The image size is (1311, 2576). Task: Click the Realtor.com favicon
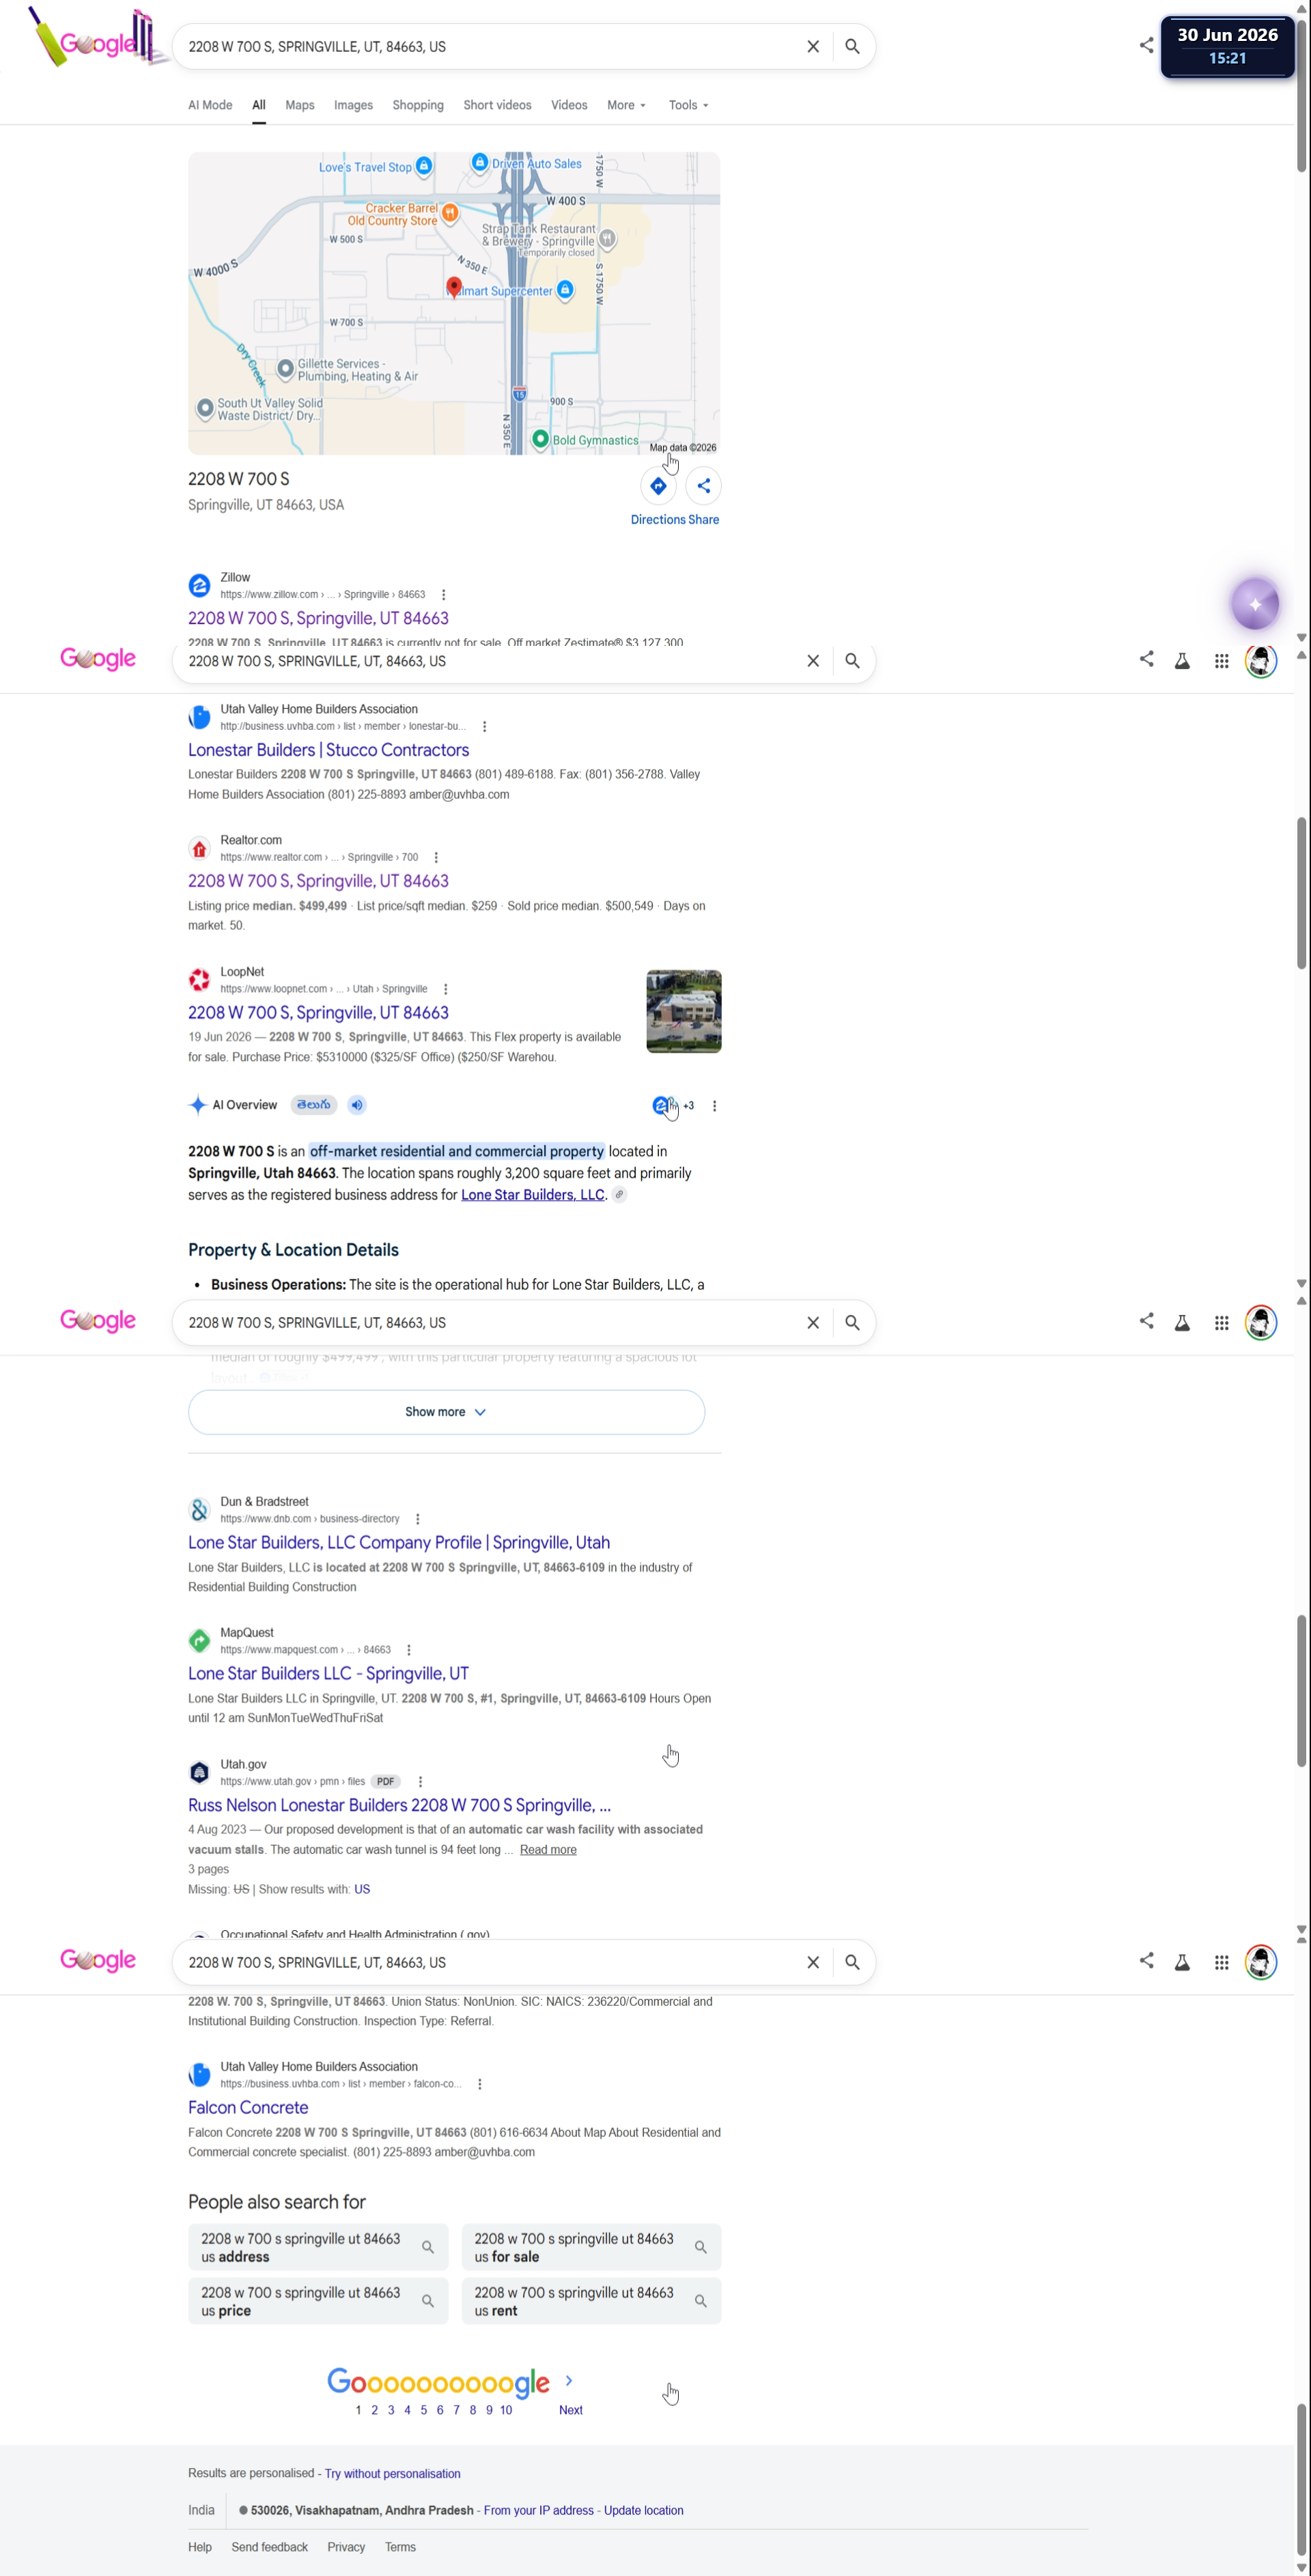coord(200,849)
